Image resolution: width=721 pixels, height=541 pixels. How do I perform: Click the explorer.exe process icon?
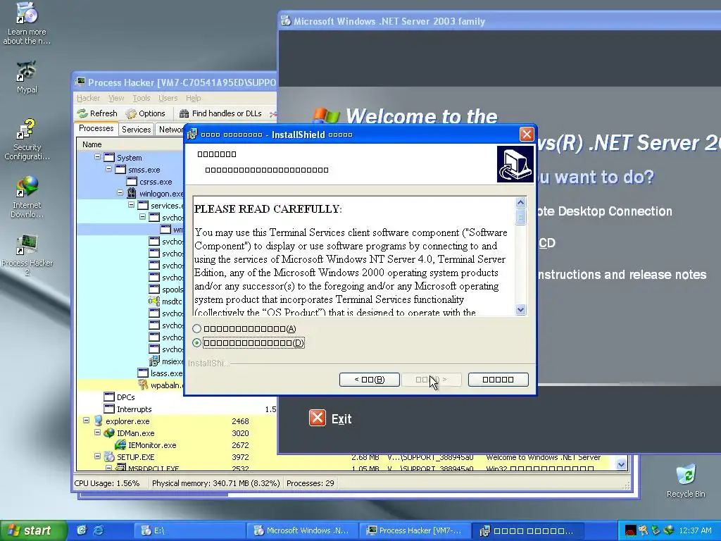98,421
